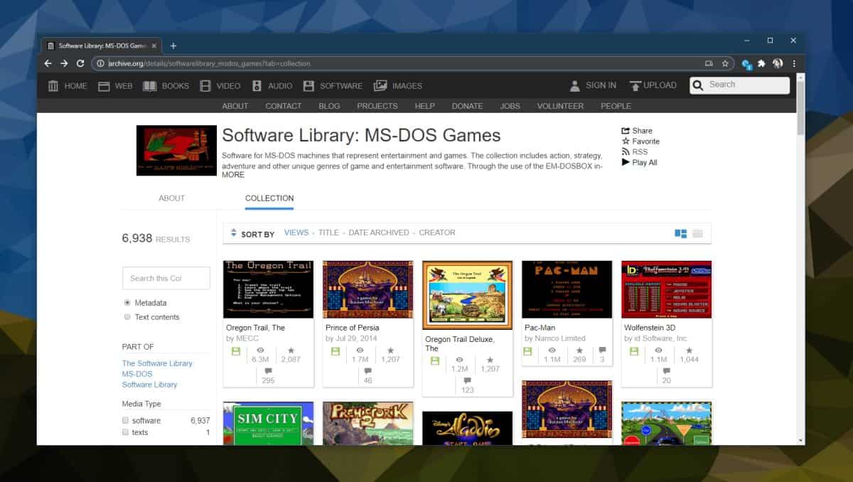Click the DONATE link
The image size is (853, 482).
pos(467,106)
